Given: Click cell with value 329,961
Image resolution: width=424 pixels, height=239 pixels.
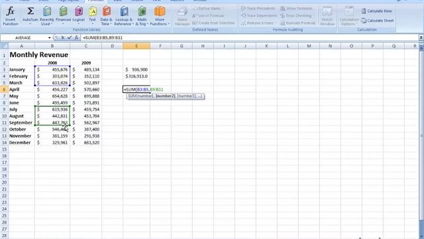Looking at the screenshot, I should (x=52, y=143).
